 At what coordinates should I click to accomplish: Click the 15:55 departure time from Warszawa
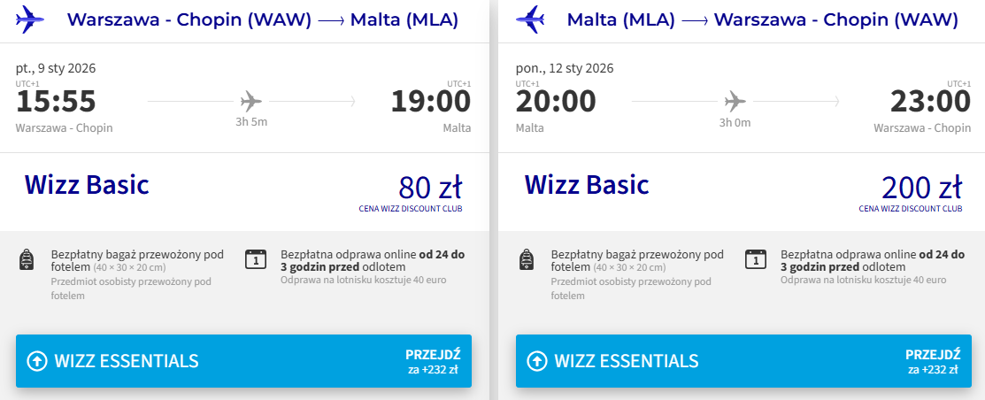coord(56,101)
